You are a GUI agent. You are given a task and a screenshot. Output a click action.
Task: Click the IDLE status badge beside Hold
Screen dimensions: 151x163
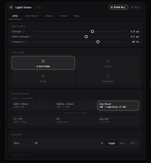click(x=132, y=143)
